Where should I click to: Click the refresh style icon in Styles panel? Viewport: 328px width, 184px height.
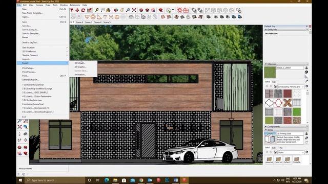pos(306,142)
